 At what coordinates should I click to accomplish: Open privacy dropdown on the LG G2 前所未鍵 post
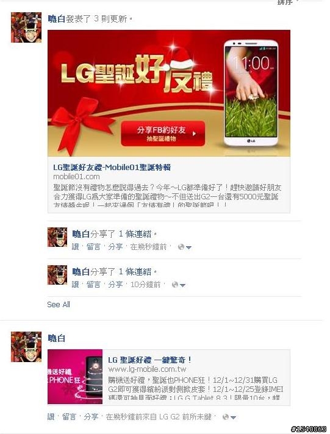pos(229,417)
